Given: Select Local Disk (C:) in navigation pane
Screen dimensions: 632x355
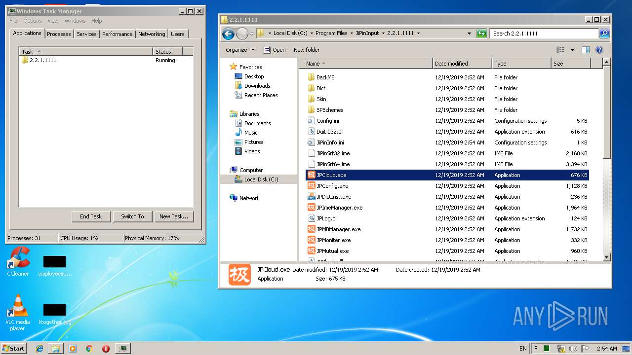Looking at the screenshot, I should (261, 179).
